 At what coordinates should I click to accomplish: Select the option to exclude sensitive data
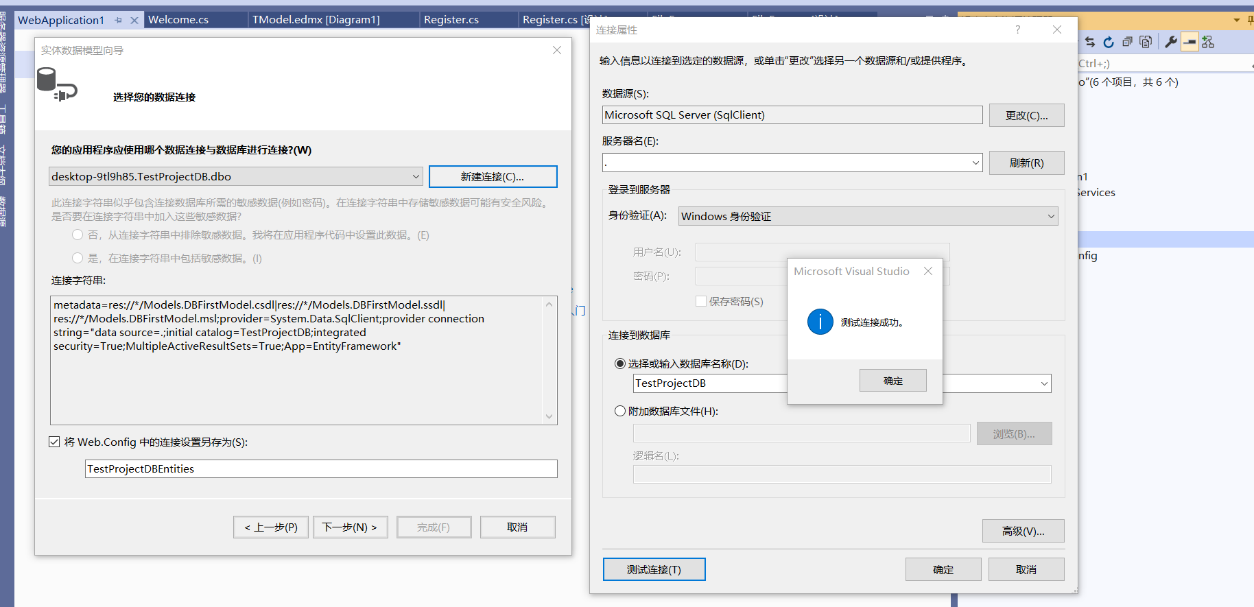tap(78, 235)
